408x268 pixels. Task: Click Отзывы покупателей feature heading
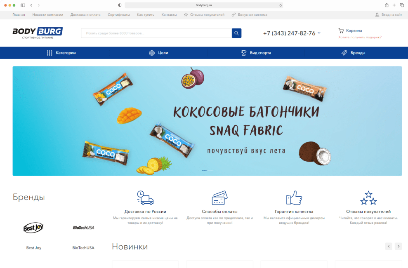pyautogui.click(x=368, y=212)
